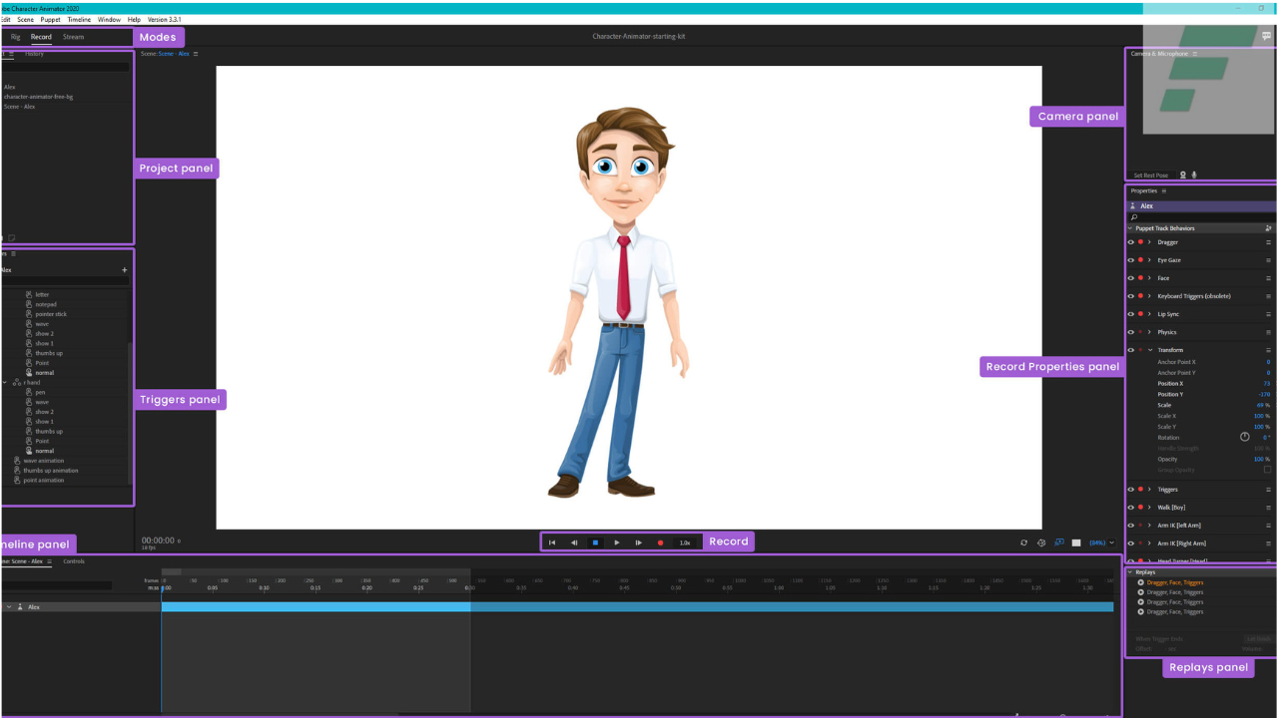1278x718 pixels.
Task: Switch to Rig mode
Action: click(15, 37)
